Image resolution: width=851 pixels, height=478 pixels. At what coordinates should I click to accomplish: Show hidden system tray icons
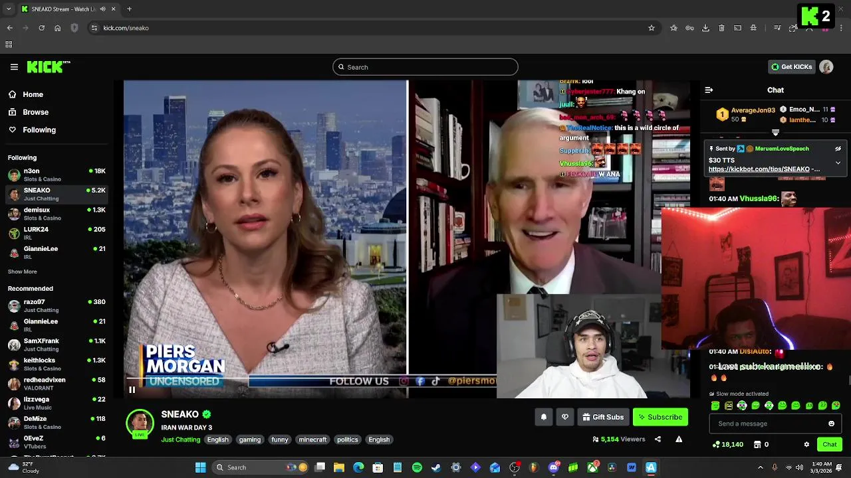coord(761,467)
